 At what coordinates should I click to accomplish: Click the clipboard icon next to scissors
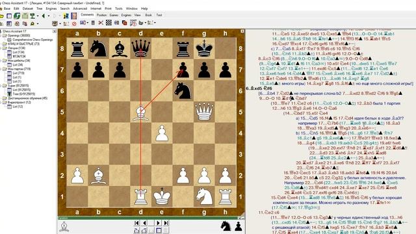93,23
